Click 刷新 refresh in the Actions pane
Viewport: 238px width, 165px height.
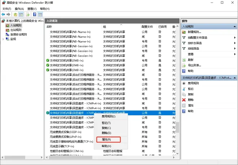190,60
